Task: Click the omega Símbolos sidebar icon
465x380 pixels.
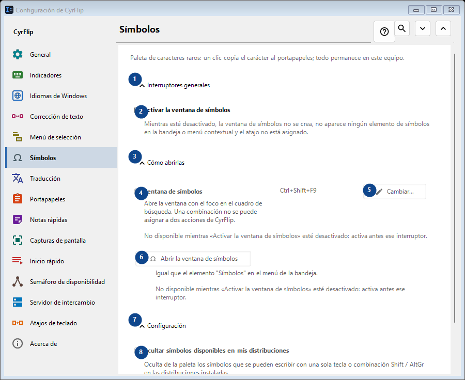Action: coord(18,157)
